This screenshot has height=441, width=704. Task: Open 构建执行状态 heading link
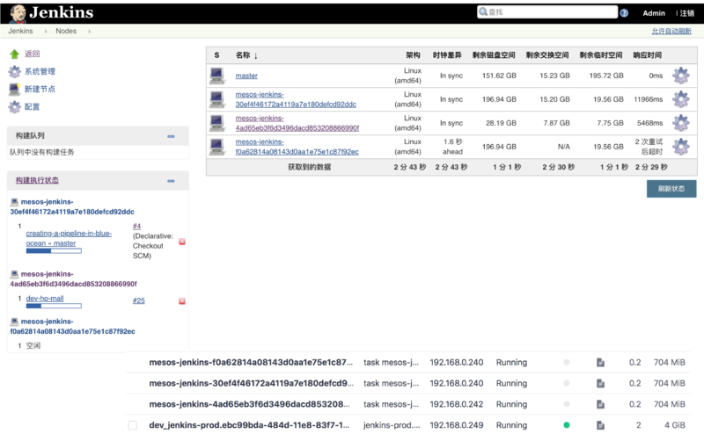(37, 180)
